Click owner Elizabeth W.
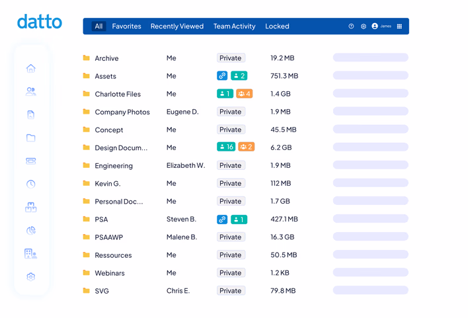This screenshot has width=468, height=318. tap(186, 165)
